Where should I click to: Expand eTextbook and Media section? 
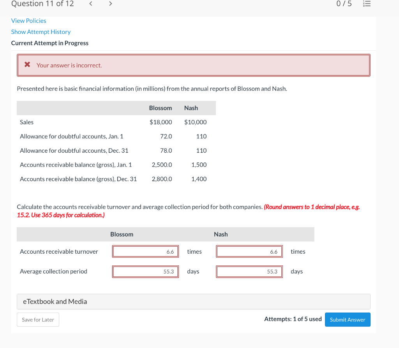click(194, 302)
